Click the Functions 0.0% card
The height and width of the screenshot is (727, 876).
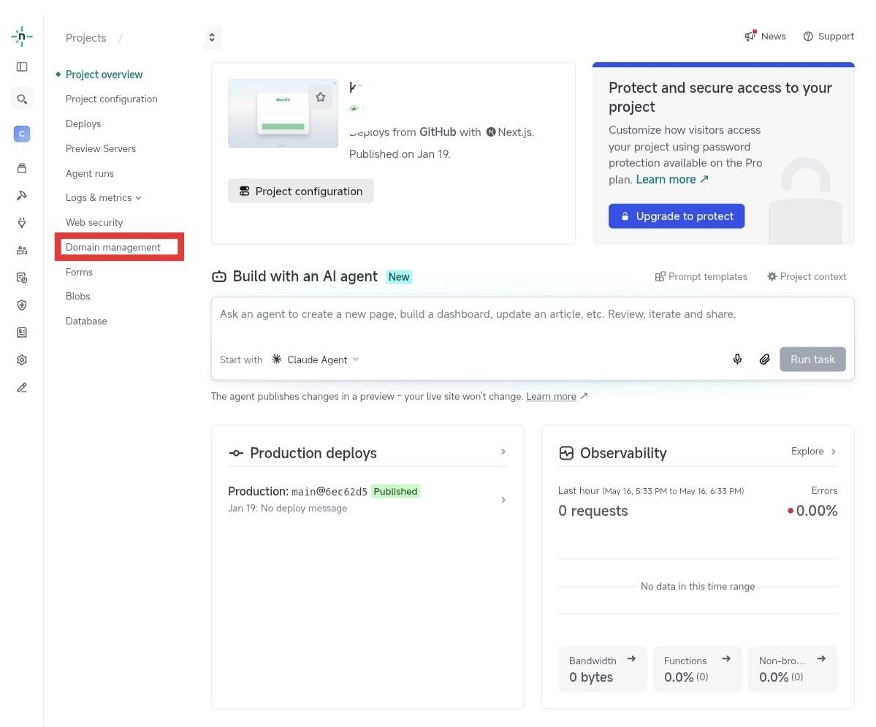[x=697, y=669]
